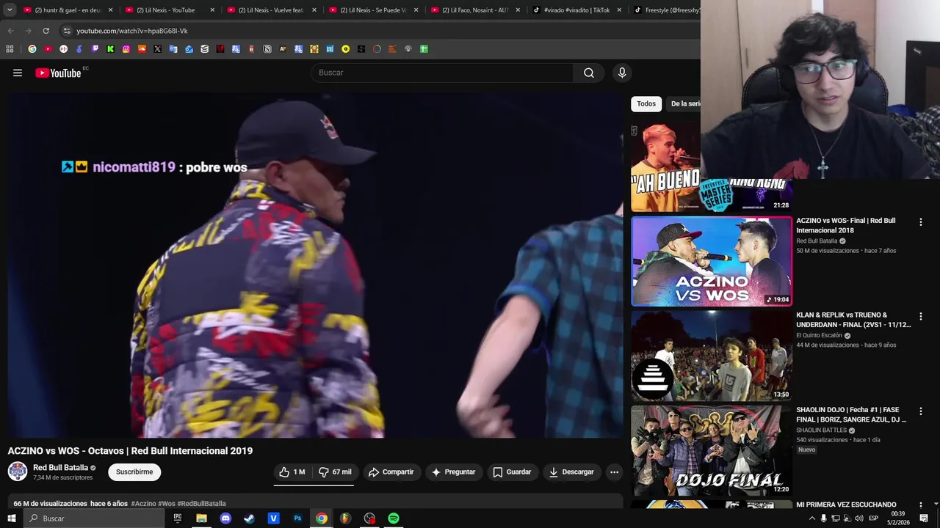Open the tab search dropdown arrow
Viewport: 940px width, 528px height.
10,10
